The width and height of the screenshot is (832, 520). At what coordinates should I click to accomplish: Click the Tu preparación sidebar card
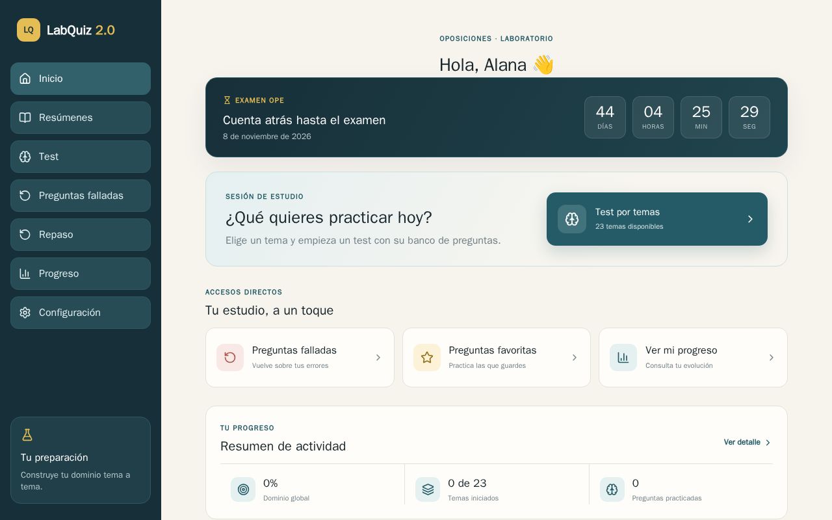(x=81, y=460)
